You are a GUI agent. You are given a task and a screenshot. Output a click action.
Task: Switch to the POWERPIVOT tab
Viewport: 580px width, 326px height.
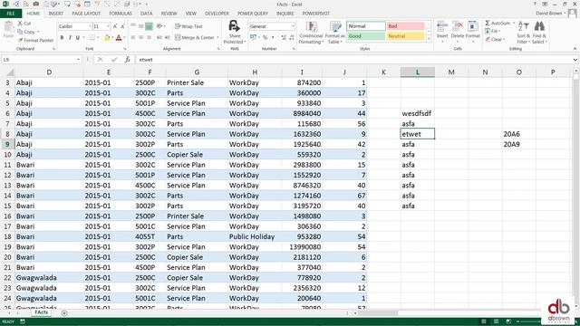pos(316,14)
